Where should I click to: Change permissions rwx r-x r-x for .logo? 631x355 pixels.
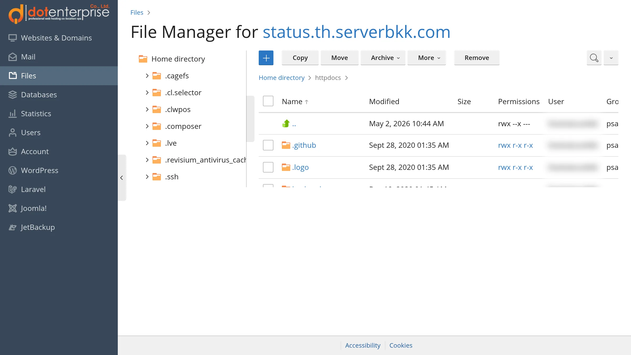(515, 167)
